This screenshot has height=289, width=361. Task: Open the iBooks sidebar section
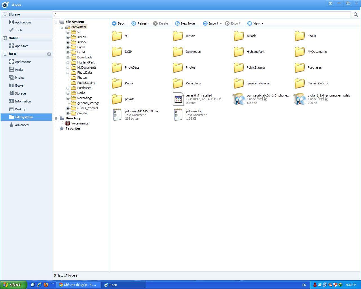(x=19, y=86)
